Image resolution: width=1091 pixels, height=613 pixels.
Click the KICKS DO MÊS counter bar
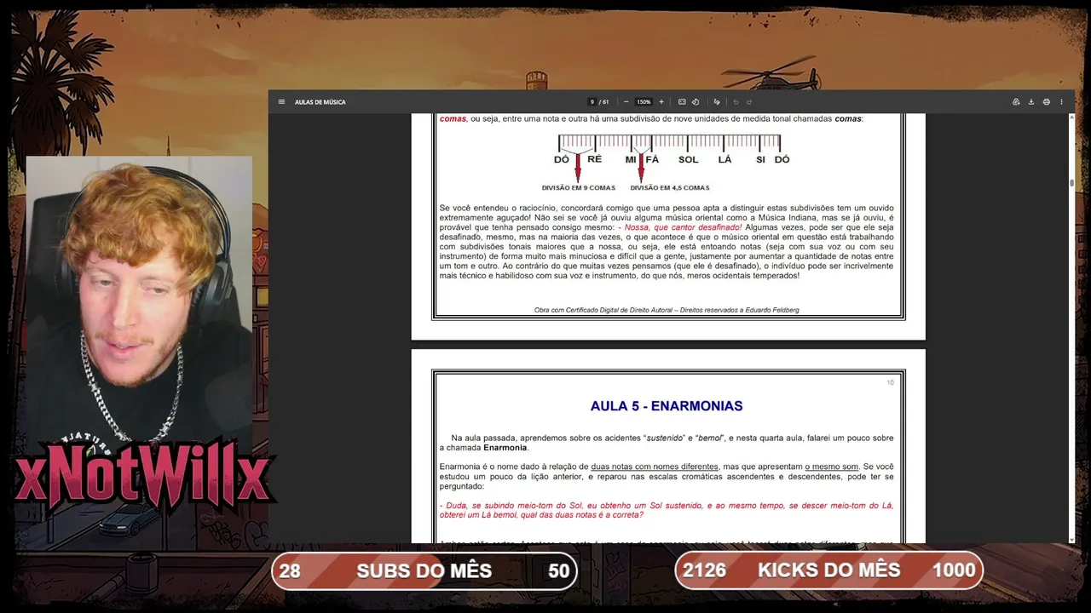click(x=829, y=570)
